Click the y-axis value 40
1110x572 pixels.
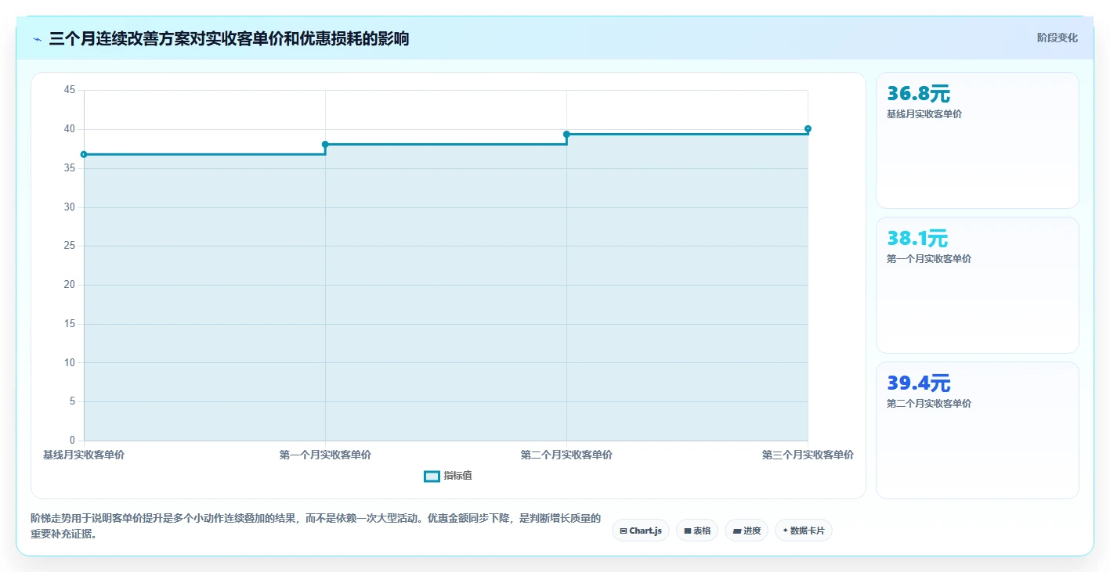70,129
